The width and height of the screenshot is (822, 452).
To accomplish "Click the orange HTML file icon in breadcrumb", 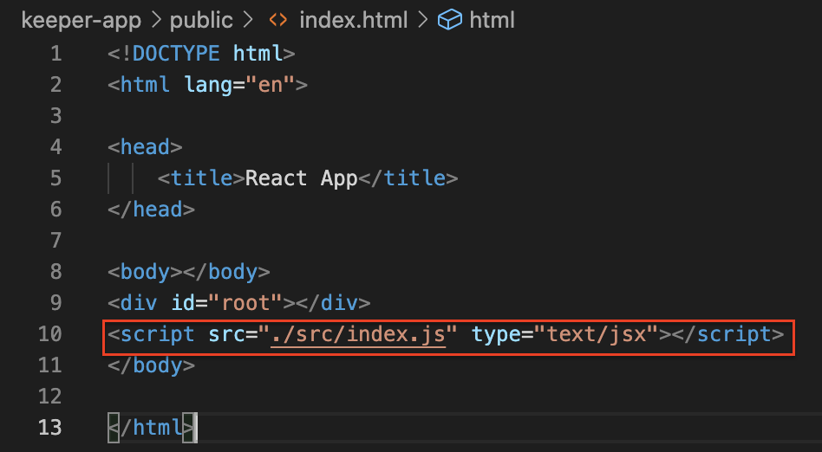I will pyautogui.click(x=277, y=21).
